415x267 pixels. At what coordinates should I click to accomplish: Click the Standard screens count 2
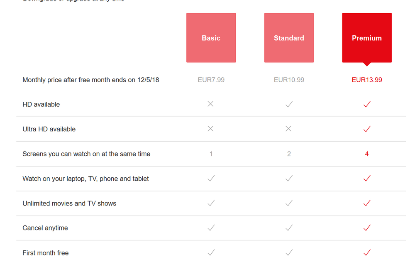(289, 154)
